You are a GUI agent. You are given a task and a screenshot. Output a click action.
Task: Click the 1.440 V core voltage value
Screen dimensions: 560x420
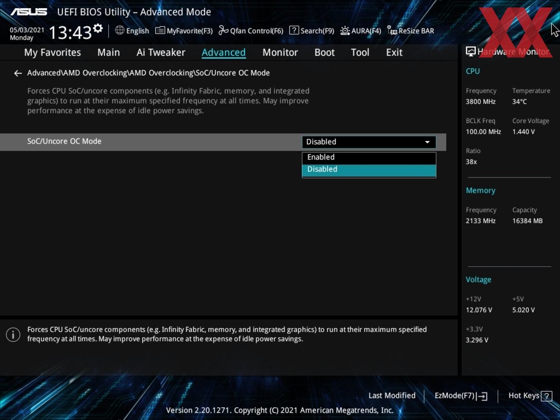pos(523,132)
